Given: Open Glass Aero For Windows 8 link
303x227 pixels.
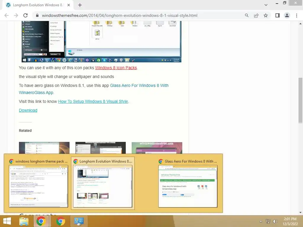Looking at the screenshot, I should [94, 89].
